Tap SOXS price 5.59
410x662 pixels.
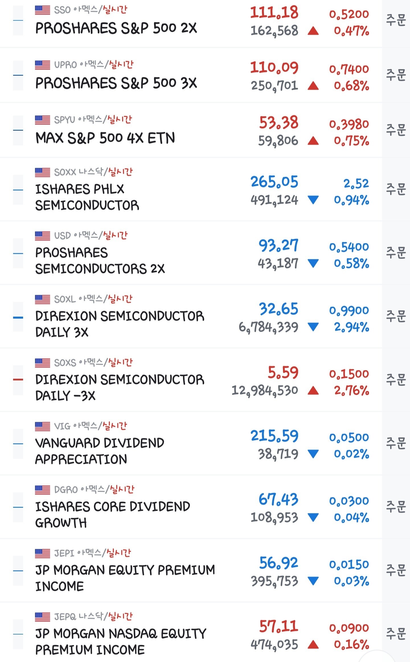point(283,373)
